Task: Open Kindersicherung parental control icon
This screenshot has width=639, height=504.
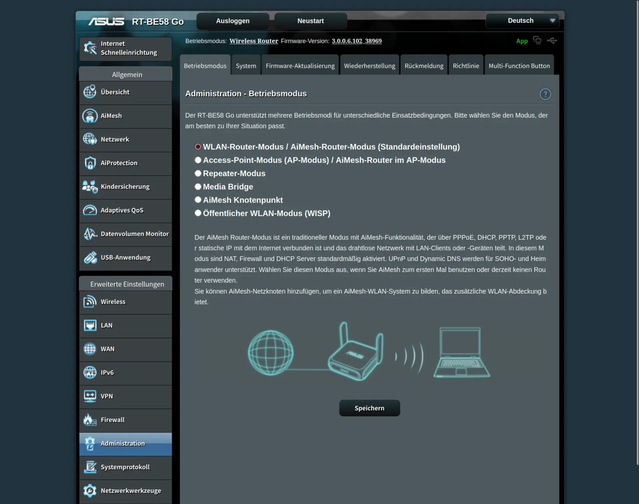Action: click(x=90, y=187)
